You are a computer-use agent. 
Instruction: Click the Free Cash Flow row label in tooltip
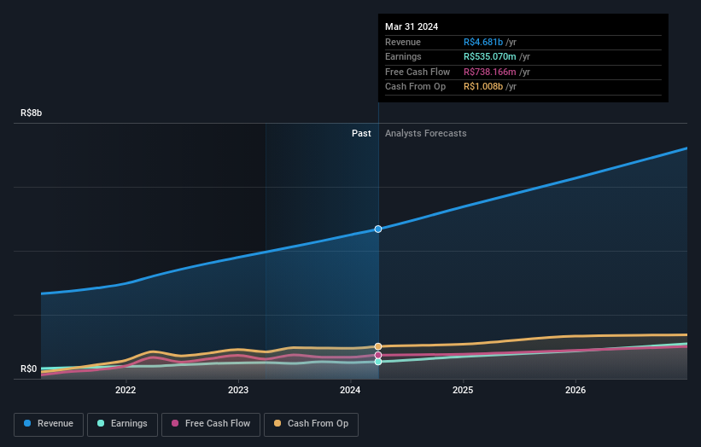pyautogui.click(x=418, y=72)
